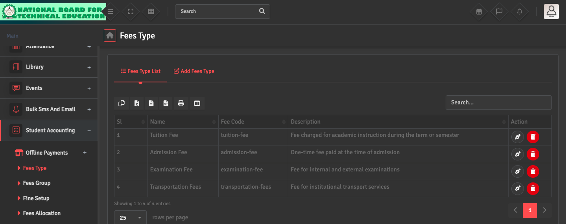Toggle the sidebar hamburger menu
Screen dimensions: 566x224
[x=111, y=12]
